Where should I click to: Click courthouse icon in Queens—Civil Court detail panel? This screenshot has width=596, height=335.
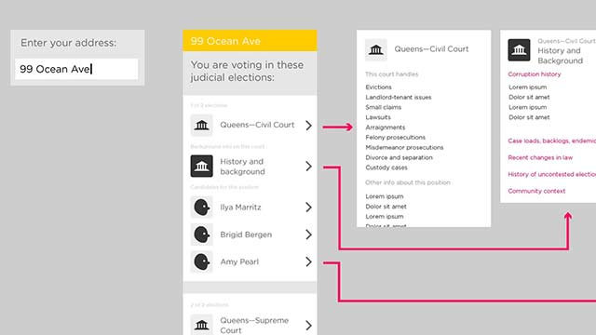(376, 49)
